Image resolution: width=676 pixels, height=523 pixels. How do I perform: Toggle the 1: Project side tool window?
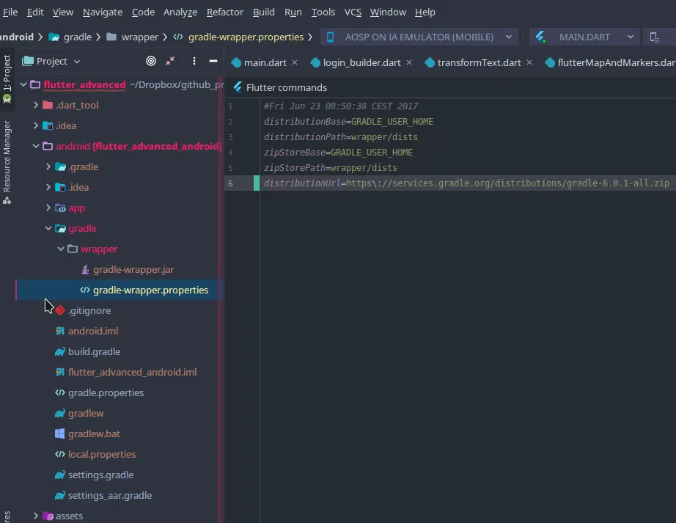[7, 78]
